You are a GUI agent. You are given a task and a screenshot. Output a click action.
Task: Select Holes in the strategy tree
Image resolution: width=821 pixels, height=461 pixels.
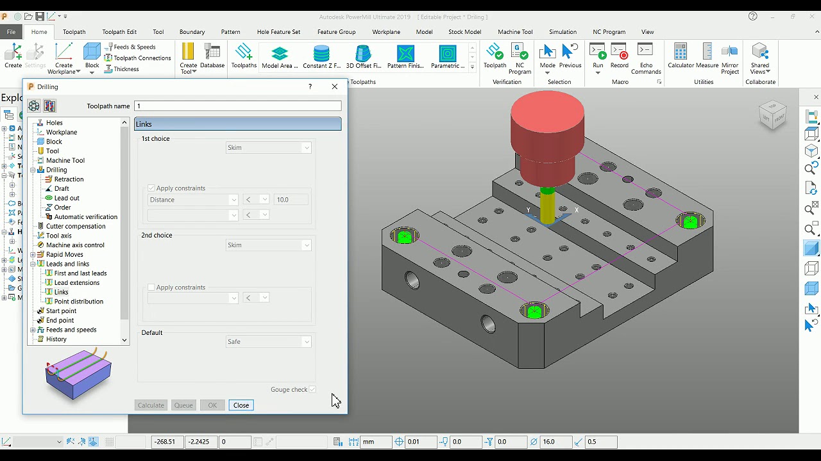click(55, 122)
